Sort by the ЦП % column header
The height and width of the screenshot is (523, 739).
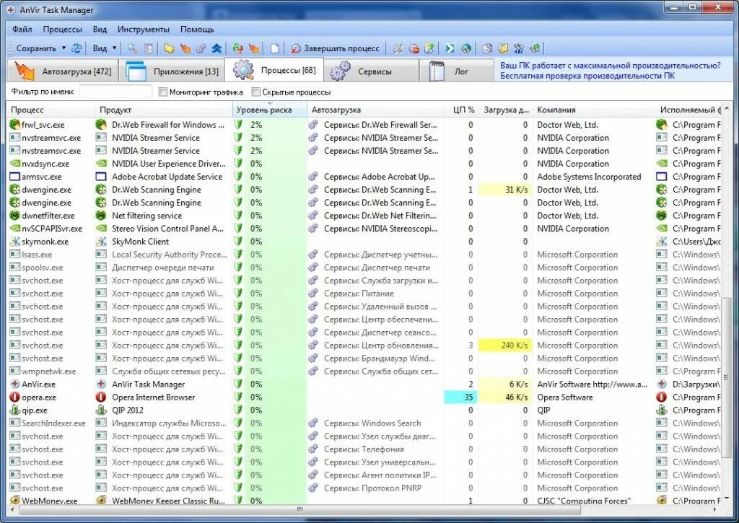click(460, 110)
